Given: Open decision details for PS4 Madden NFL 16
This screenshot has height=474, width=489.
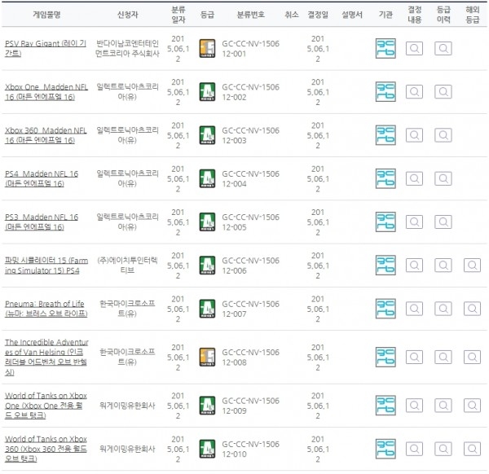Looking at the screenshot, I should click(414, 179).
